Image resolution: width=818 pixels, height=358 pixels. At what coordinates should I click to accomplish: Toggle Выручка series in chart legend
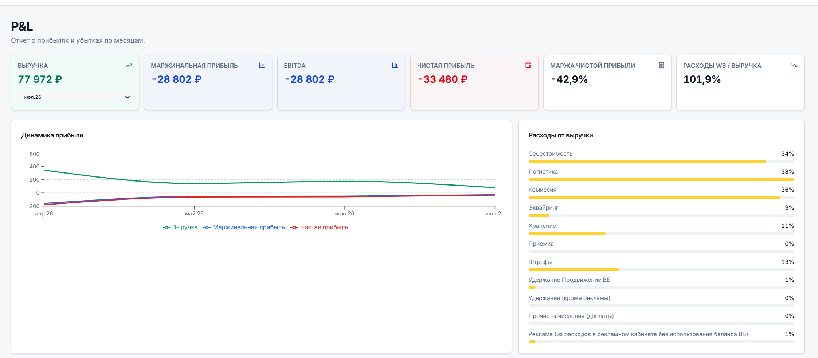pyautogui.click(x=180, y=227)
